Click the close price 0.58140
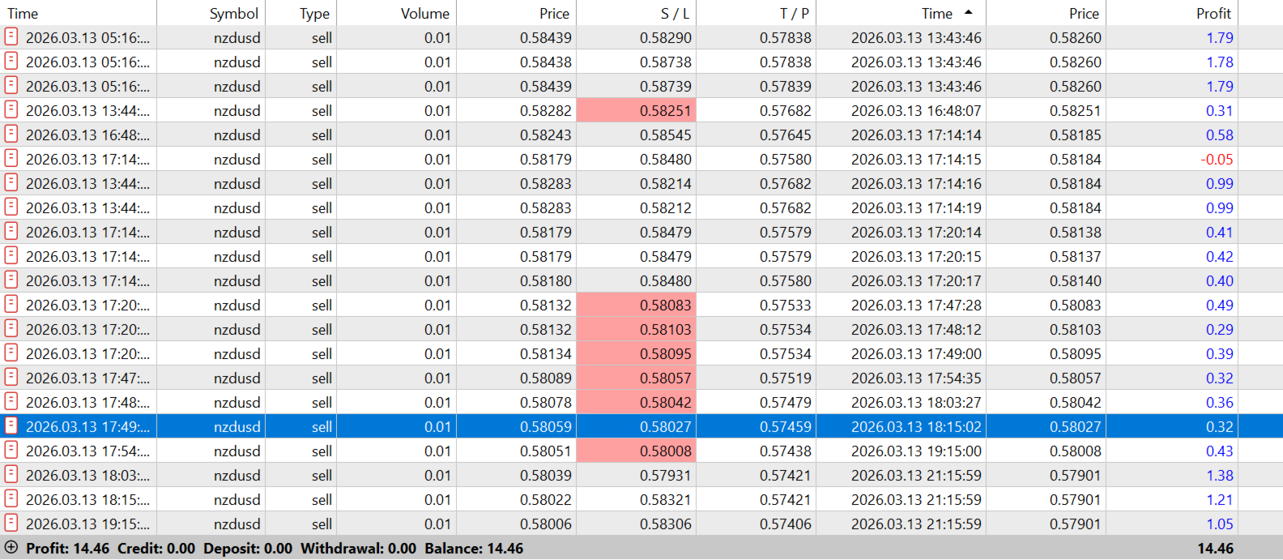 click(x=1076, y=280)
